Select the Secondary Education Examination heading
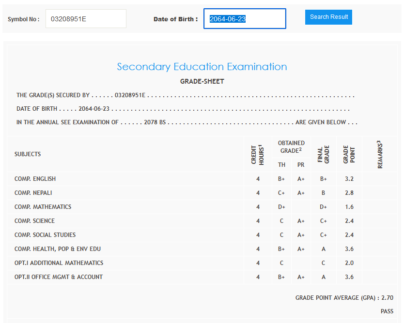This screenshot has width=404, height=323. (x=202, y=67)
